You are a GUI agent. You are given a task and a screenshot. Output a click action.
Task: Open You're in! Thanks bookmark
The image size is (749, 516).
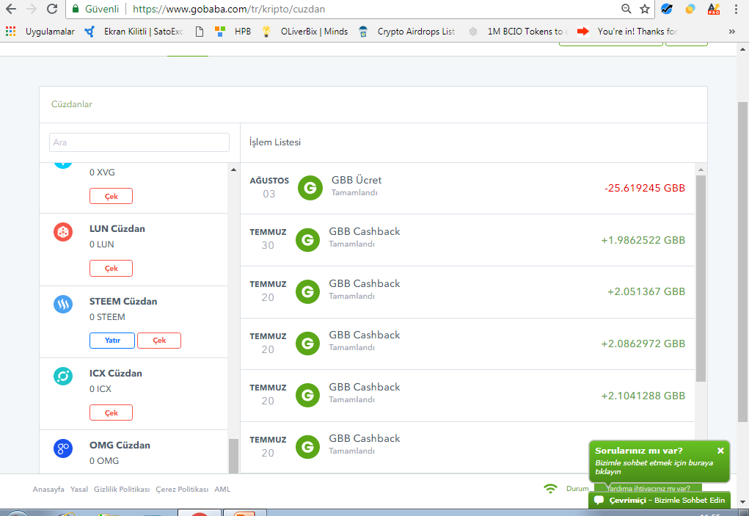pos(627,32)
